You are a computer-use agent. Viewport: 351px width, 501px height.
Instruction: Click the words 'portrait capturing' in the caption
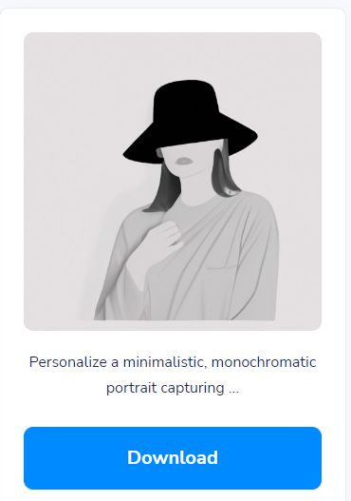pos(165,388)
